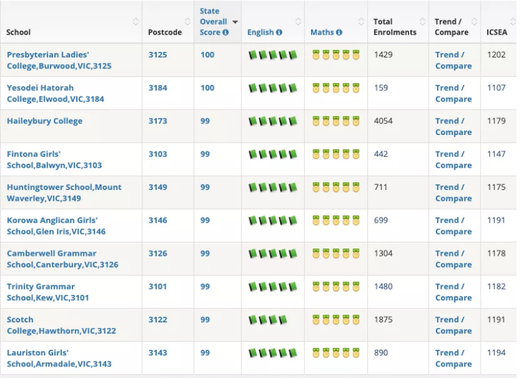Click Camberwell Grammar state score 99
Screen dimensions: 522x378
pos(205,253)
